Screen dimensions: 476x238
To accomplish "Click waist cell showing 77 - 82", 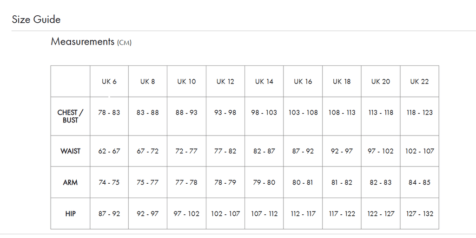I will [x=225, y=151].
